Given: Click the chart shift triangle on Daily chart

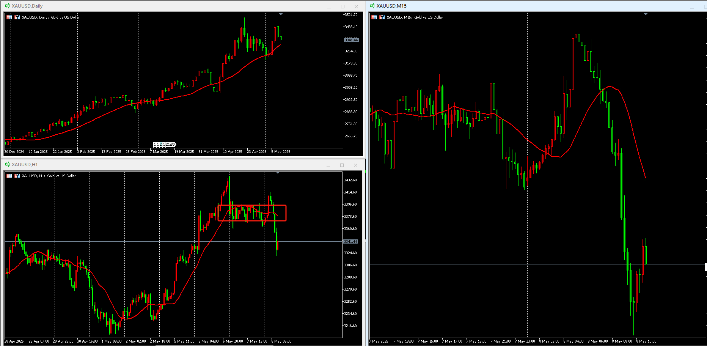Looking at the screenshot, I should point(281,14).
